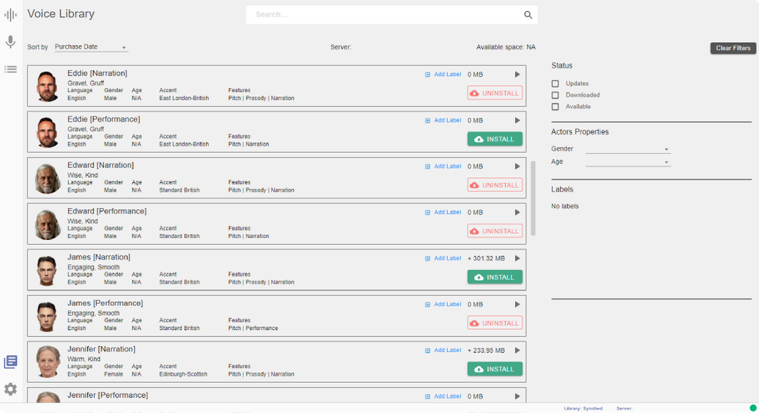Toggle the Available status checkbox
This screenshot has height=413, width=759.
point(555,107)
